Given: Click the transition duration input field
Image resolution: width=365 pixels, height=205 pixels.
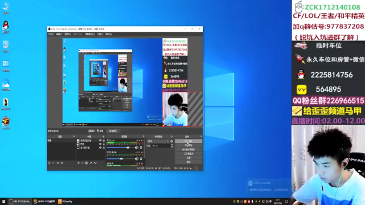Looking at the screenshot, I should pos(161,146).
